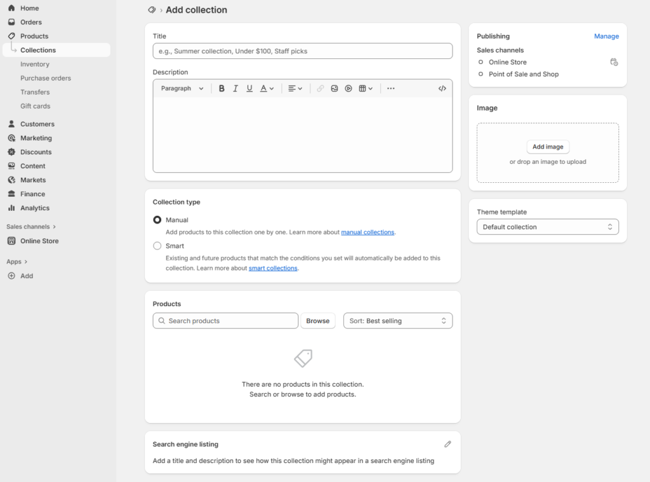The width and height of the screenshot is (650, 482).
Task: Click the collection Title input field
Action: coord(302,51)
